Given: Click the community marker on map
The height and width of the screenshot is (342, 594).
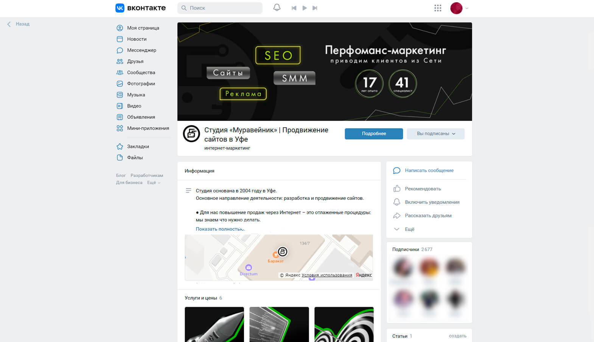Looking at the screenshot, I should [x=283, y=252].
